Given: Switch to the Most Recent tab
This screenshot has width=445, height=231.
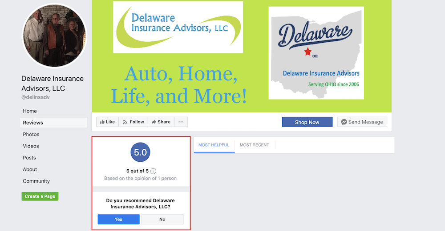Looking at the screenshot, I should point(254,145).
